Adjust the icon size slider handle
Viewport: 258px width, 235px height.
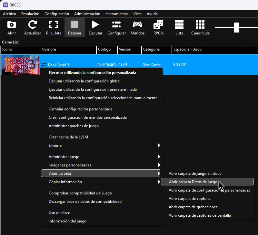point(236,27)
